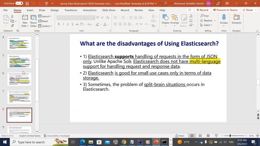Increase font size icon
260x146 pixels.
[x=97, y=17]
